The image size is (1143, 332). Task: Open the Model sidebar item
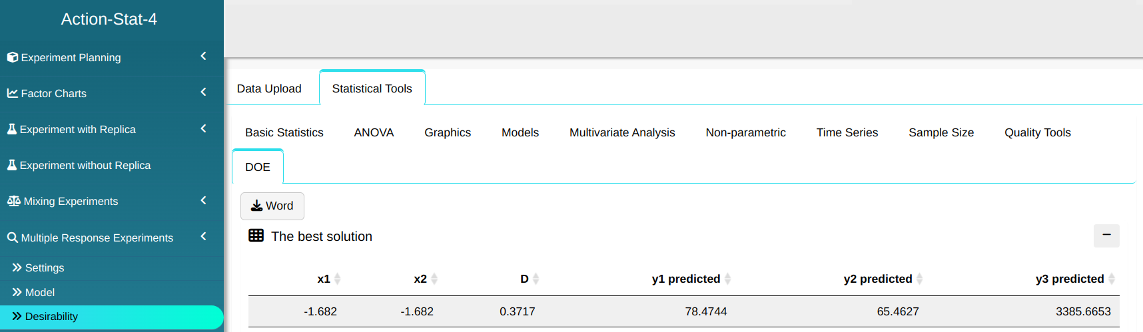(39, 292)
